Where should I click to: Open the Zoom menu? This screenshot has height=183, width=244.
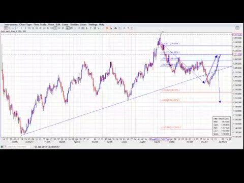[x=83, y=24]
